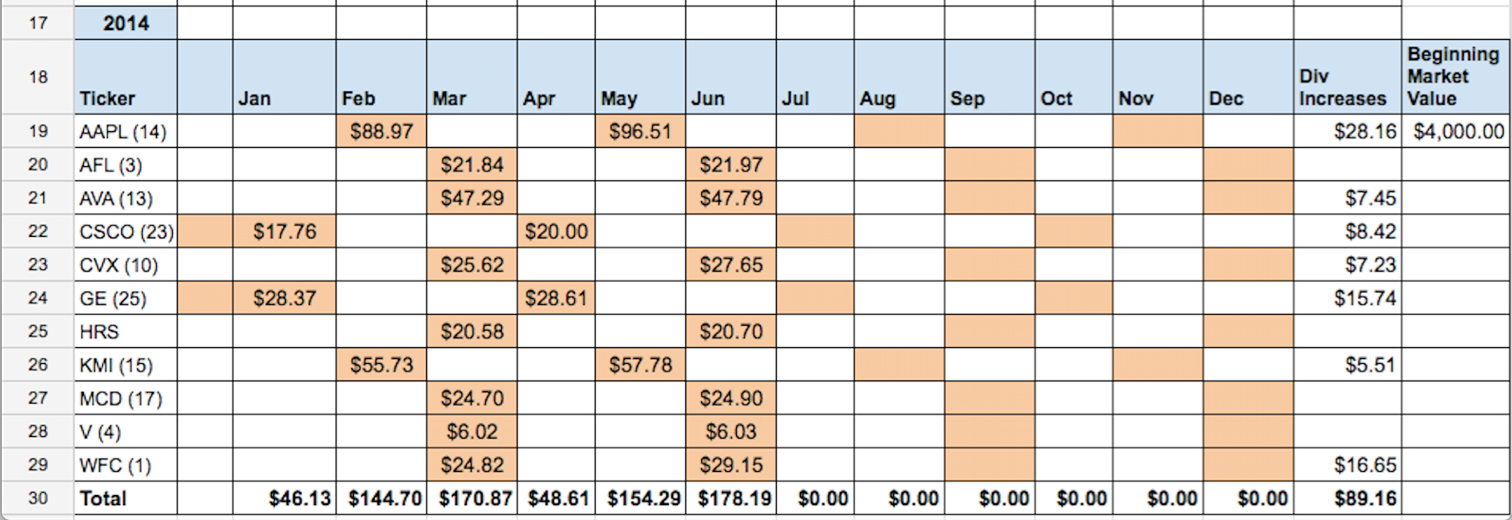Click the V (4) ticker cell
The height and width of the screenshot is (520, 1512).
pos(125,432)
